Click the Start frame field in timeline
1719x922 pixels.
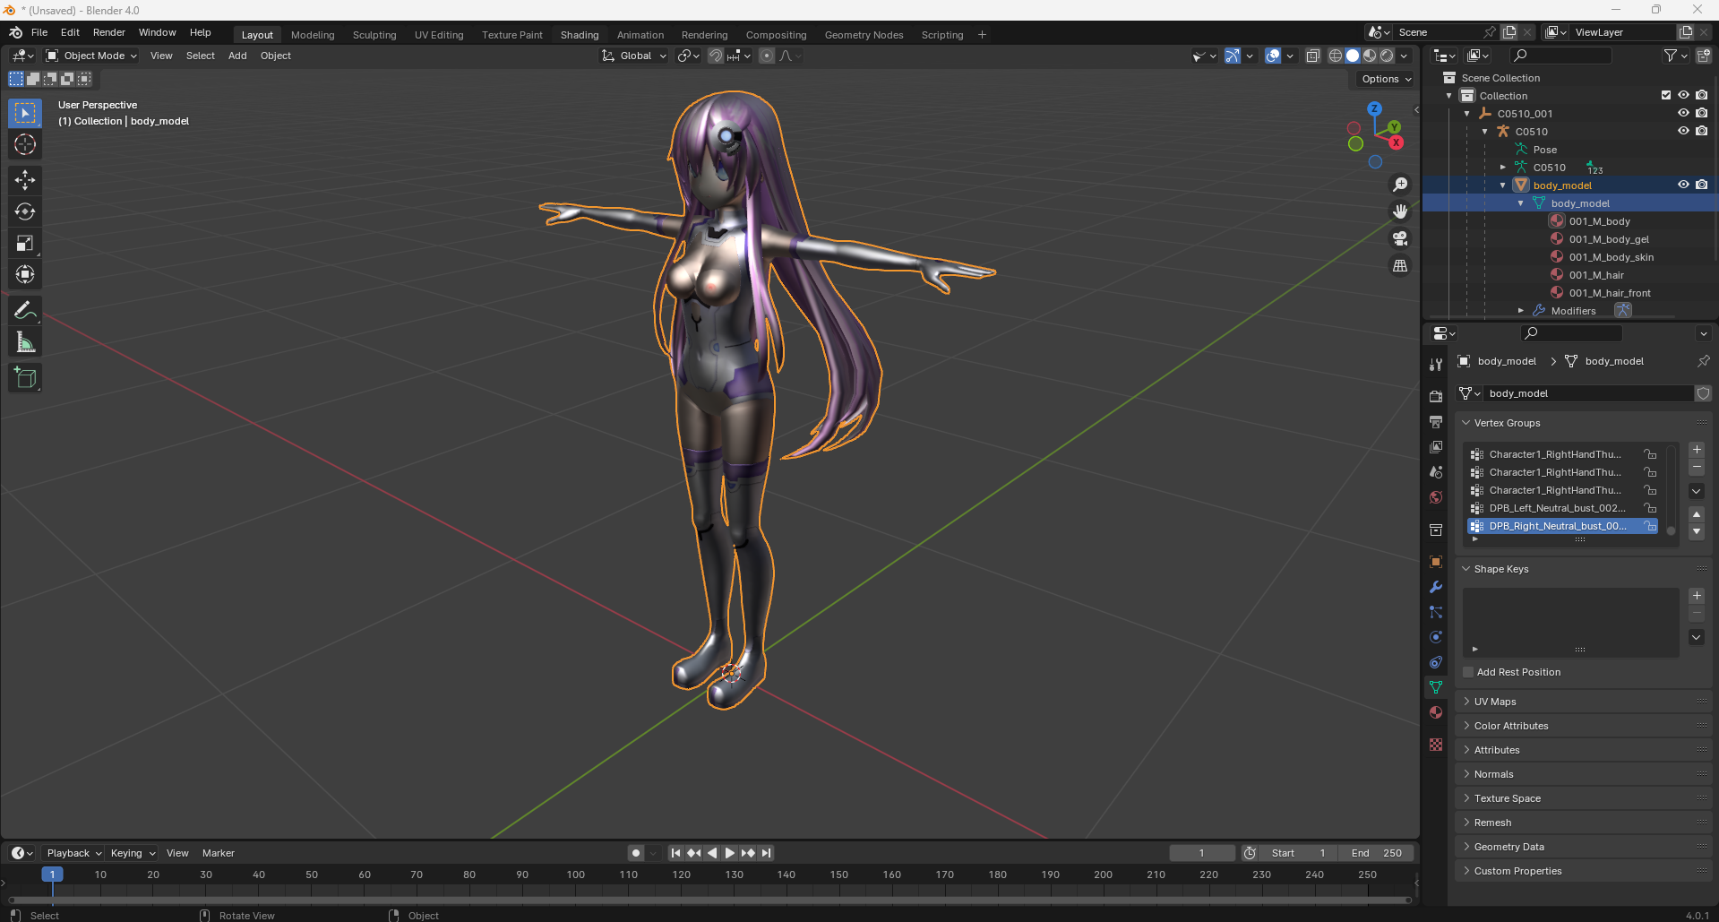pos(1297,853)
